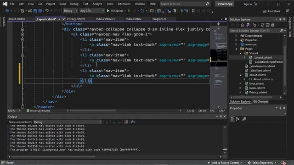
Task: Pin the Output window panel
Action: pos(221,116)
